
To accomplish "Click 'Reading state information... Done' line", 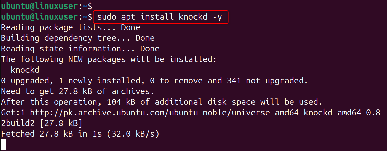I will (80, 49).
